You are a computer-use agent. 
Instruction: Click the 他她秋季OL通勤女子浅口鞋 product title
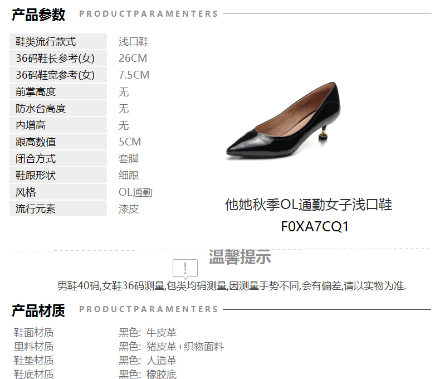pyautogui.click(x=309, y=205)
